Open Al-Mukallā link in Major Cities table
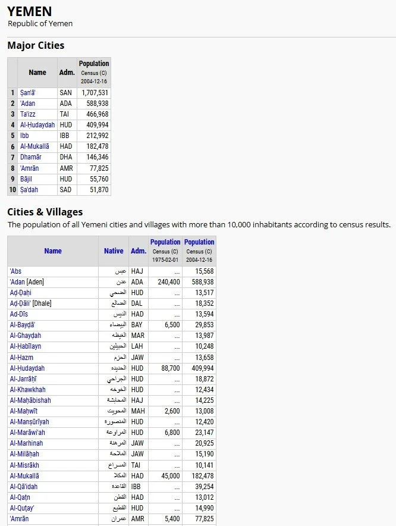 (34, 146)
